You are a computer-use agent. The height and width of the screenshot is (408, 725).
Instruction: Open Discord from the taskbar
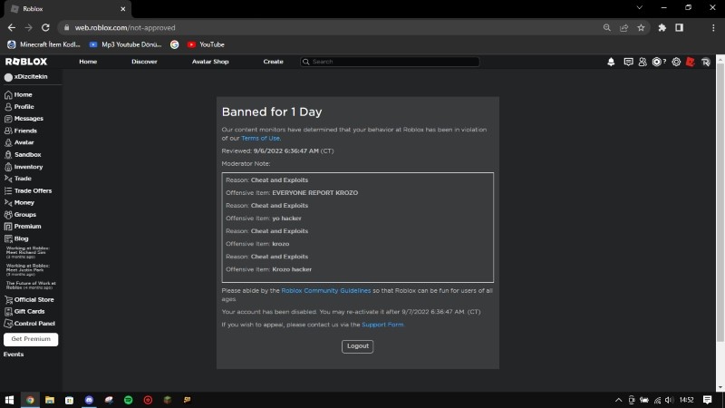(x=89, y=400)
